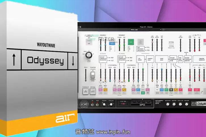Flip the Echo Sync toggle switch
This screenshot has height=137, width=206.
click(97, 104)
